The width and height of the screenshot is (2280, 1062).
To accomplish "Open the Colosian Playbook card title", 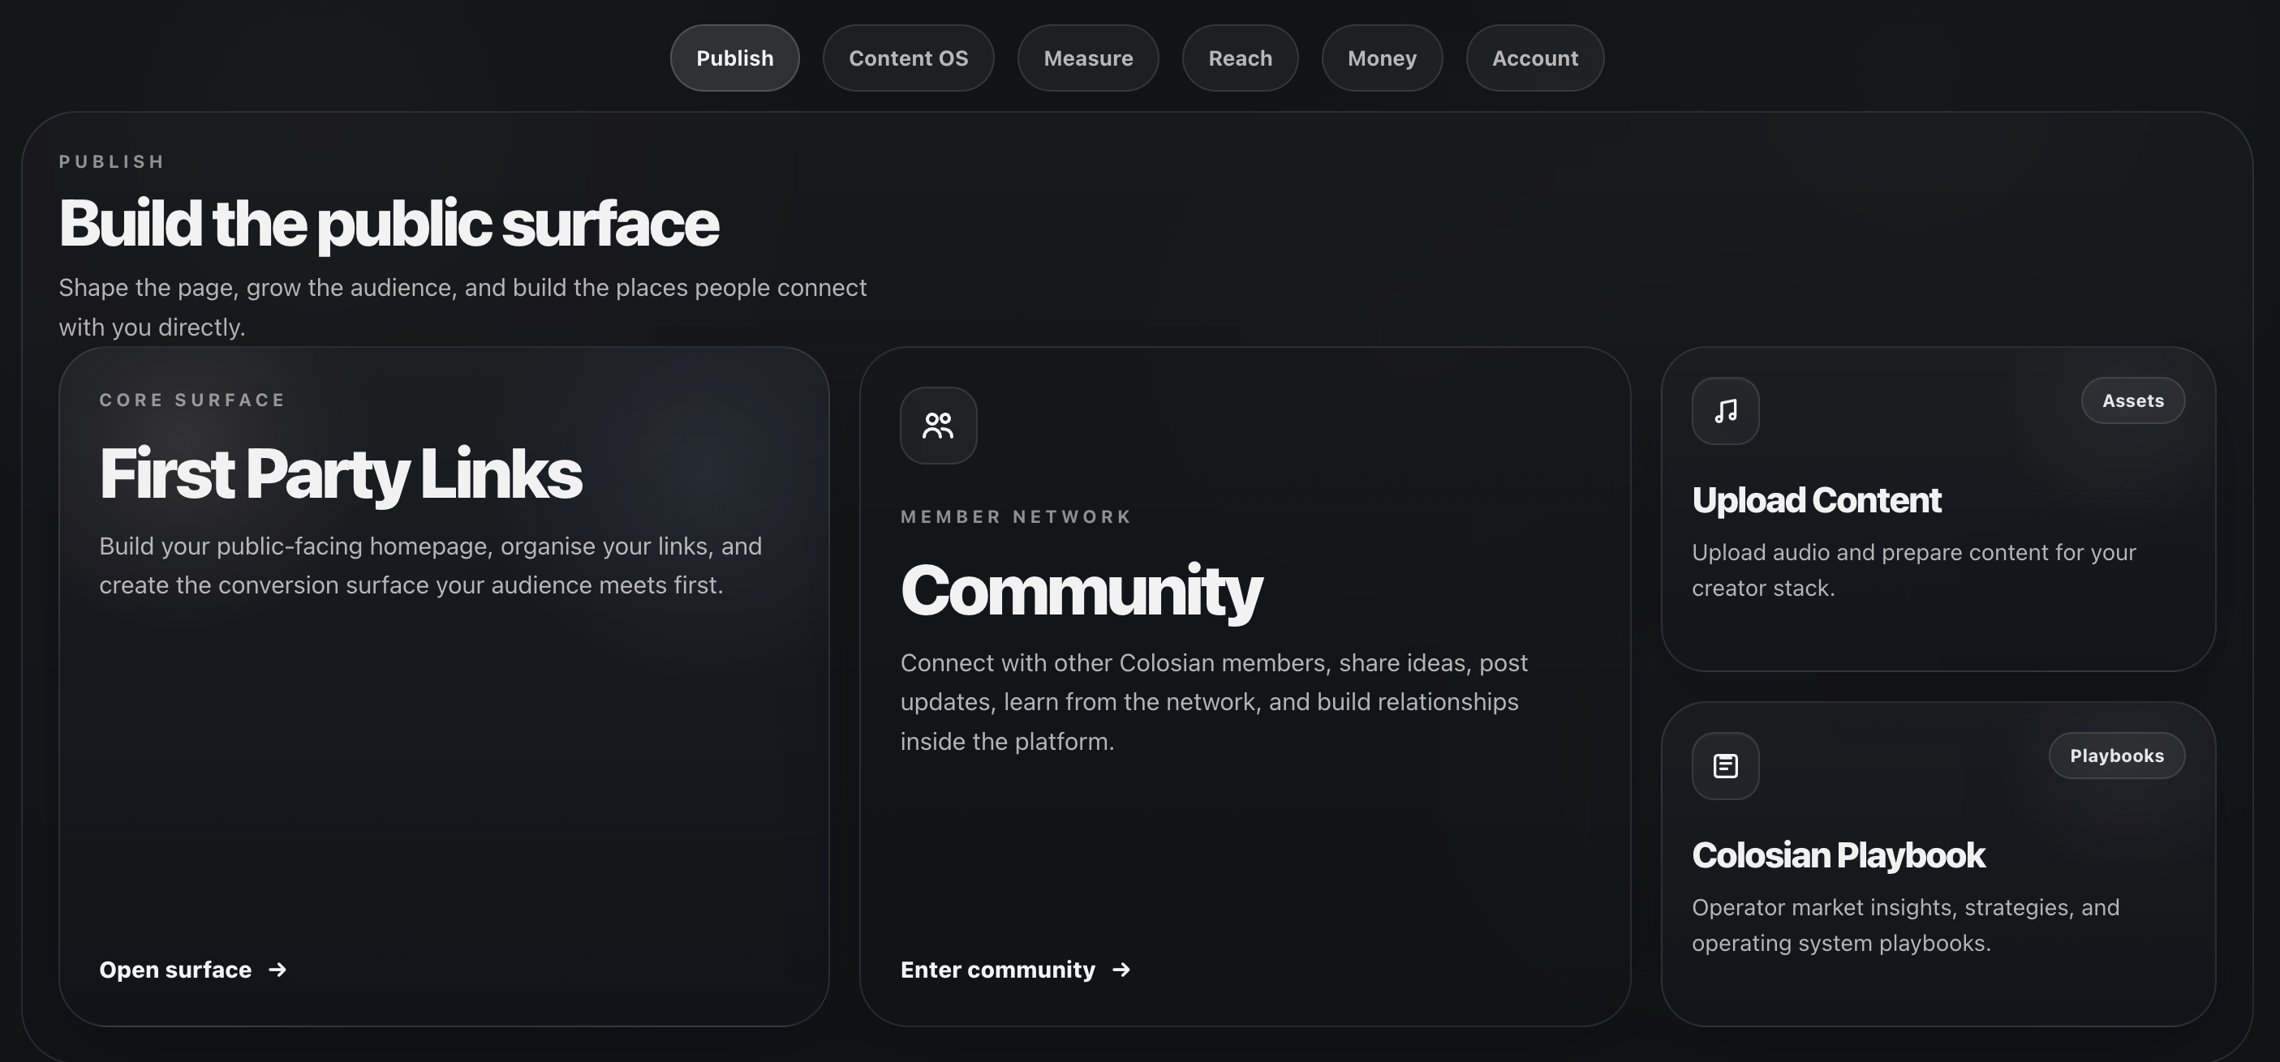I will (x=1839, y=855).
